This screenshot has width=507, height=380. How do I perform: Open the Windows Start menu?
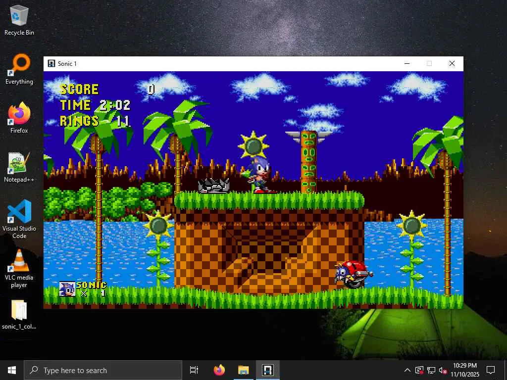12,370
